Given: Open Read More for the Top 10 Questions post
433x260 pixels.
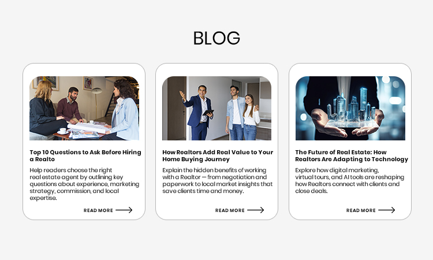Looking at the screenshot, I should pyautogui.click(x=98, y=210).
